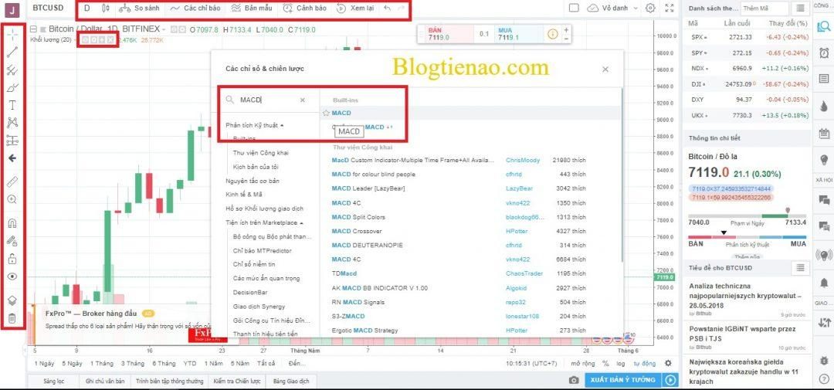This screenshot has height=390, width=834.
Task: Toggle hide all drawings eye icon
Action: pyautogui.click(x=12, y=276)
